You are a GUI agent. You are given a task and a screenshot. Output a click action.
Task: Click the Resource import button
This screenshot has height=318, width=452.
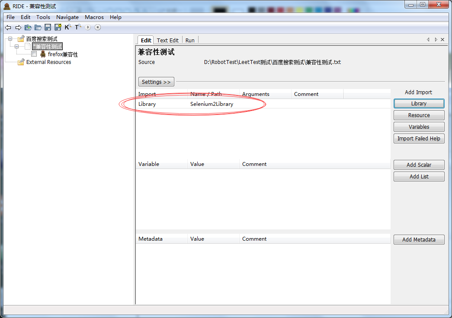click(x=419, y=115)
